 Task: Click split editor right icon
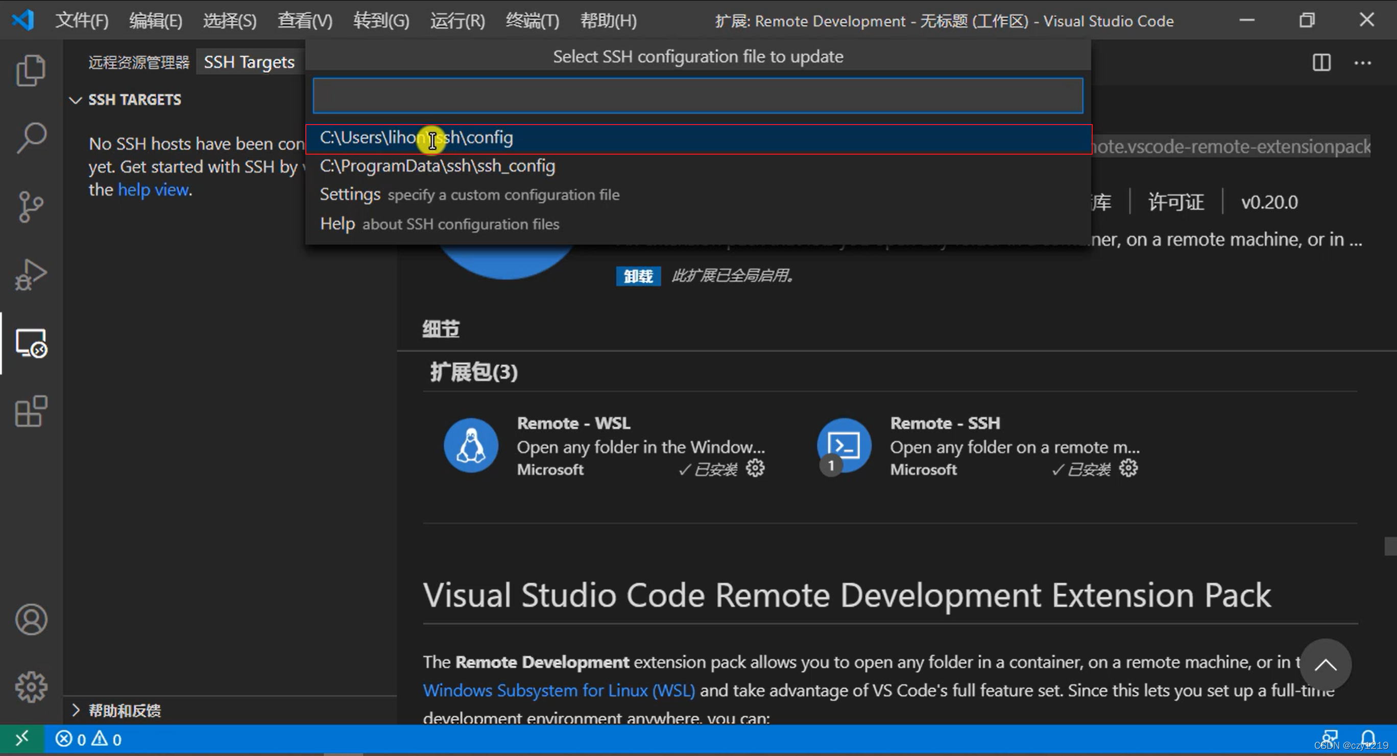point(1321,62)
